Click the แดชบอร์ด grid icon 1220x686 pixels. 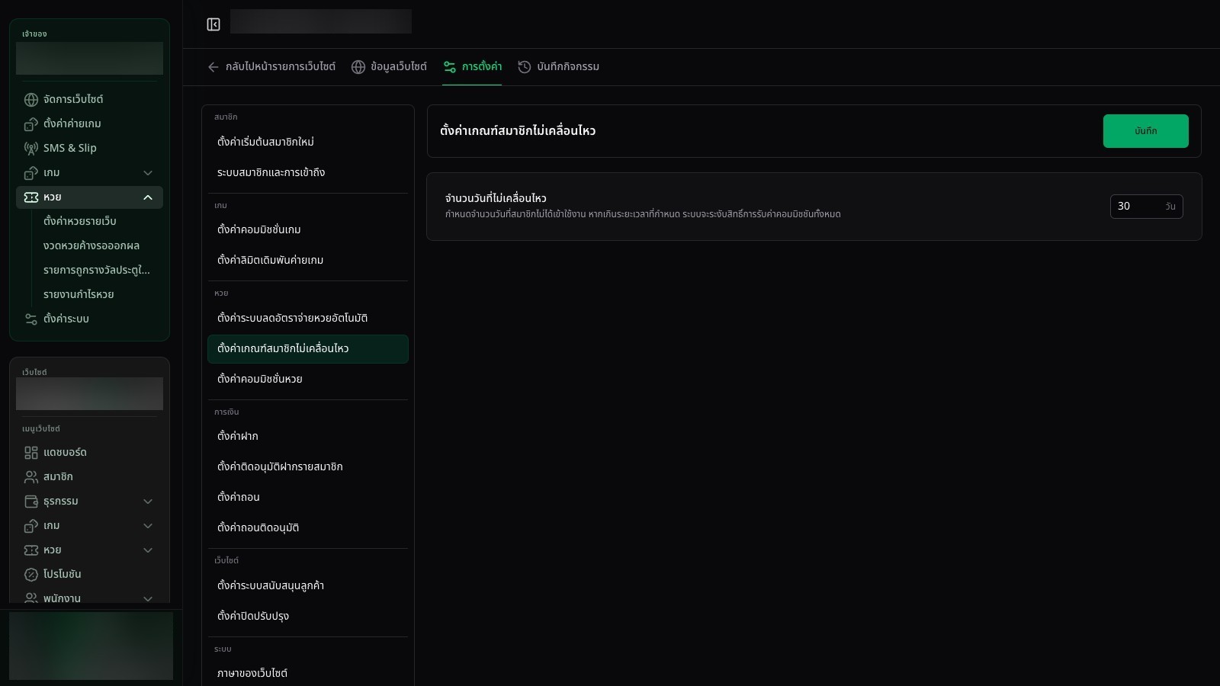(x=31, y=453)
